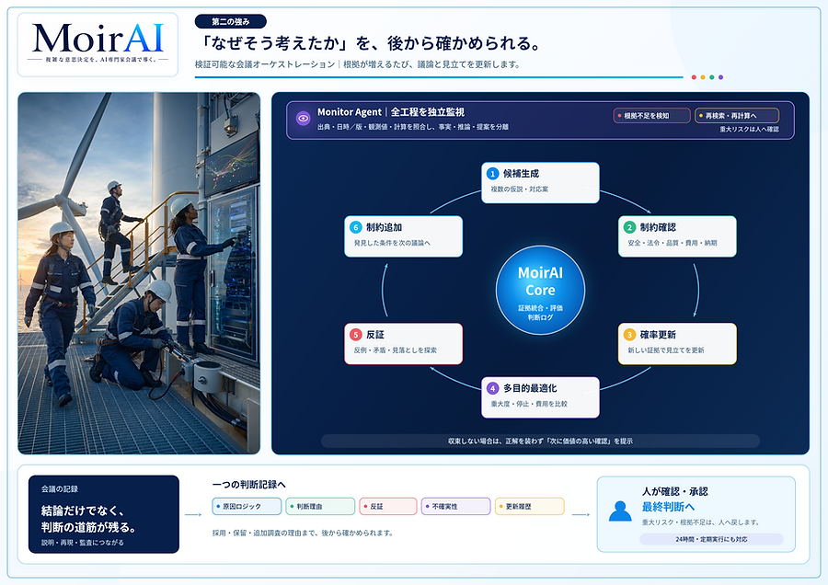Click the 会議の記録 label
The height and width of the screenshot is (585, 828).
point(60,489)
